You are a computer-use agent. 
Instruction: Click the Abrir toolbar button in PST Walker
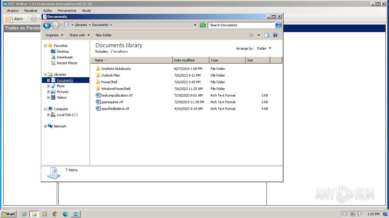(x=15, y=19)
